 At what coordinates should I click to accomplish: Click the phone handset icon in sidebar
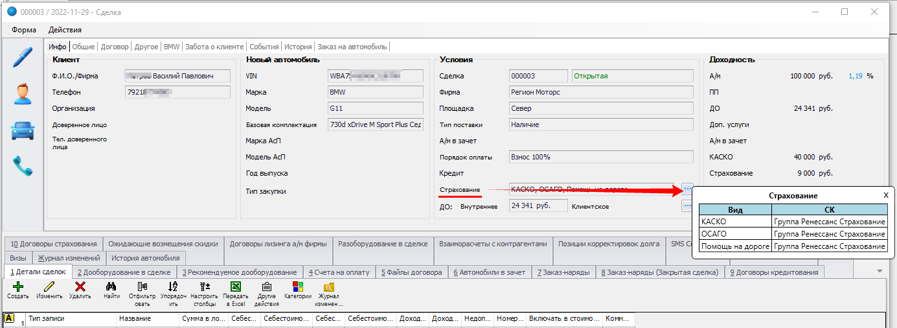tap(23, 167)
